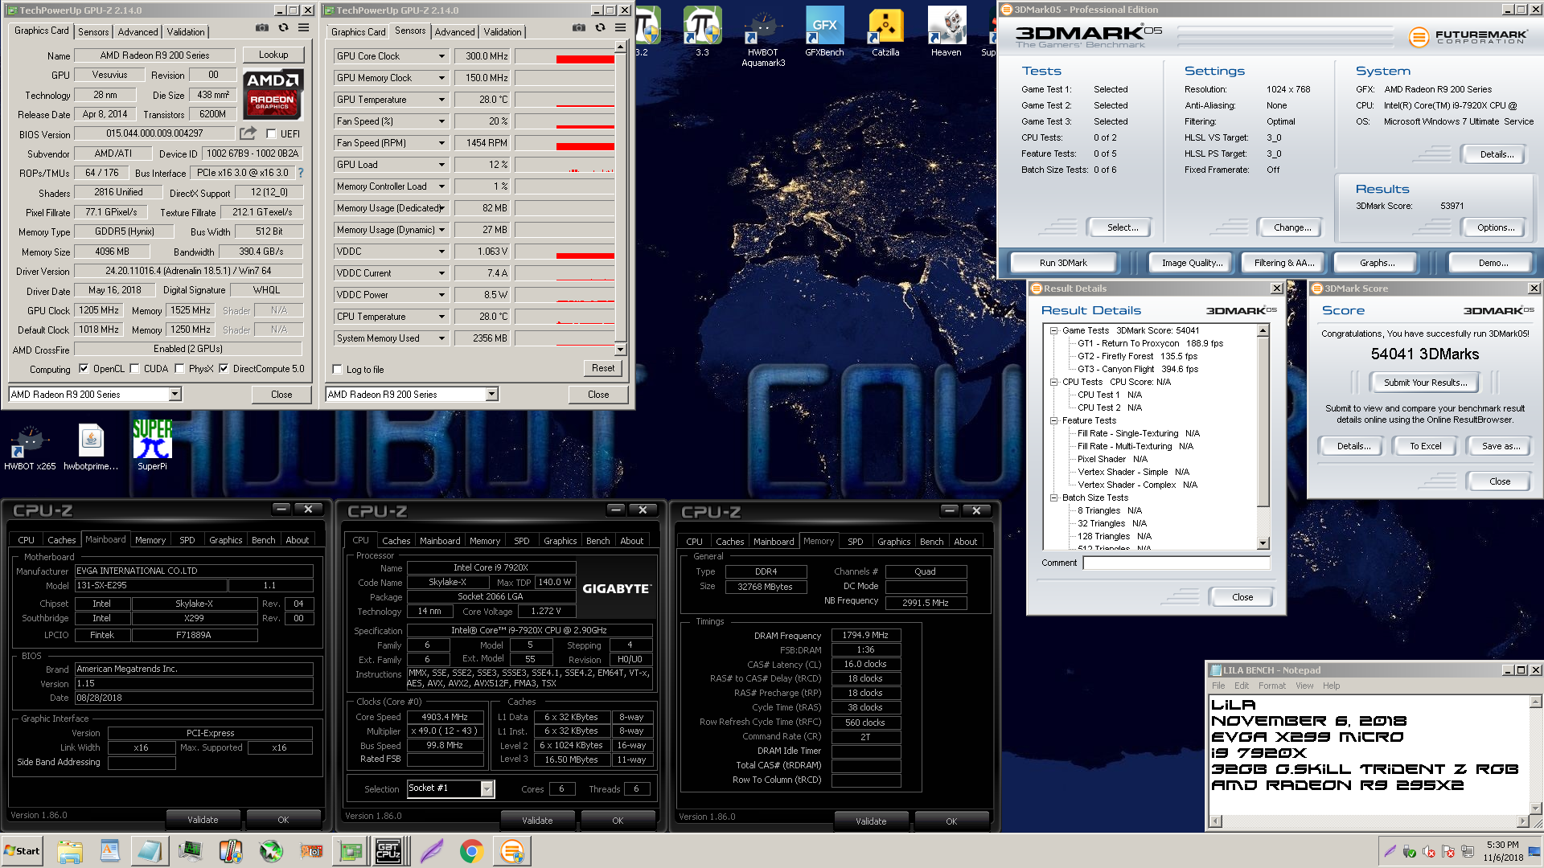The image size is (1544, 868).
Task: Toggle the UEFI checkbox in GPU-Z
Action: click(271, 134)
